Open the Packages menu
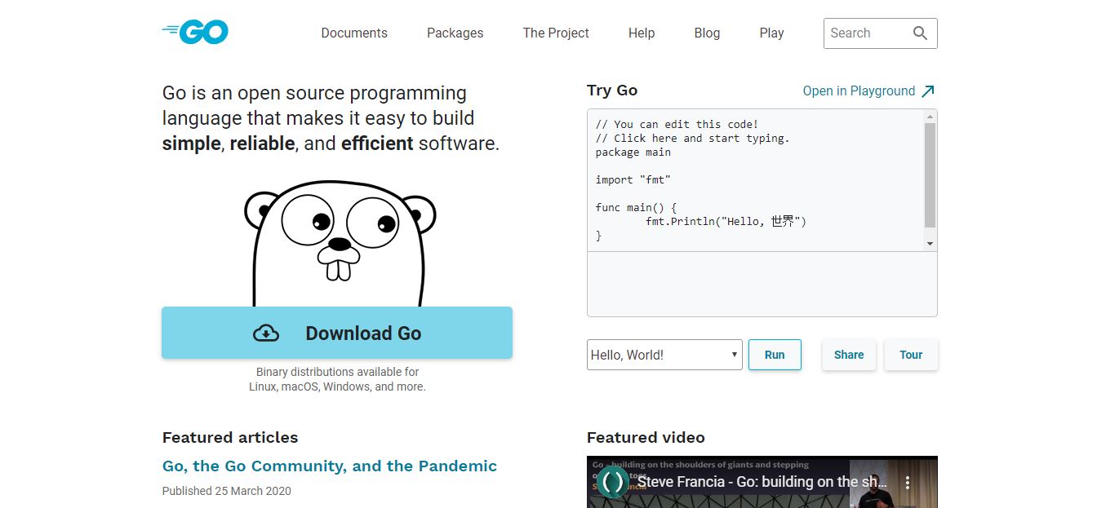The width and height of the screenshot is (1097, 508). pos(455,33)
